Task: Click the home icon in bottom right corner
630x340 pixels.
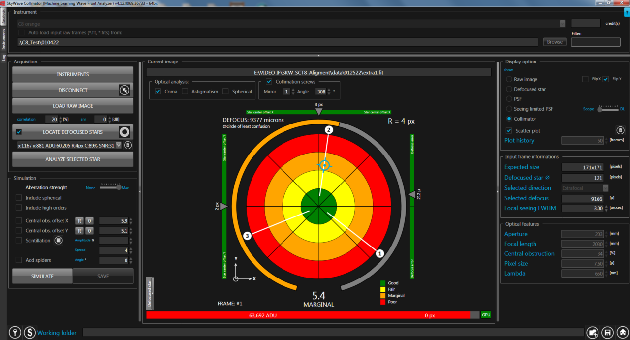Action: click(622, 332)
